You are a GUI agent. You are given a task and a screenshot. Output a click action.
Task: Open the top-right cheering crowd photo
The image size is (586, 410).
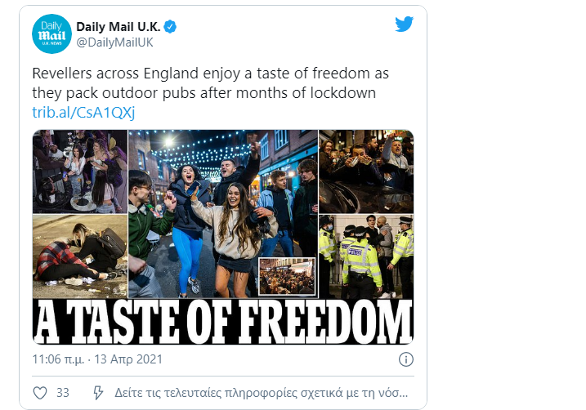tap(365, 170)
